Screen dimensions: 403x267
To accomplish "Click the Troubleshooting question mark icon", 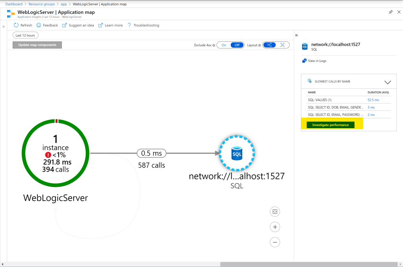I will (x=129, y=25).
